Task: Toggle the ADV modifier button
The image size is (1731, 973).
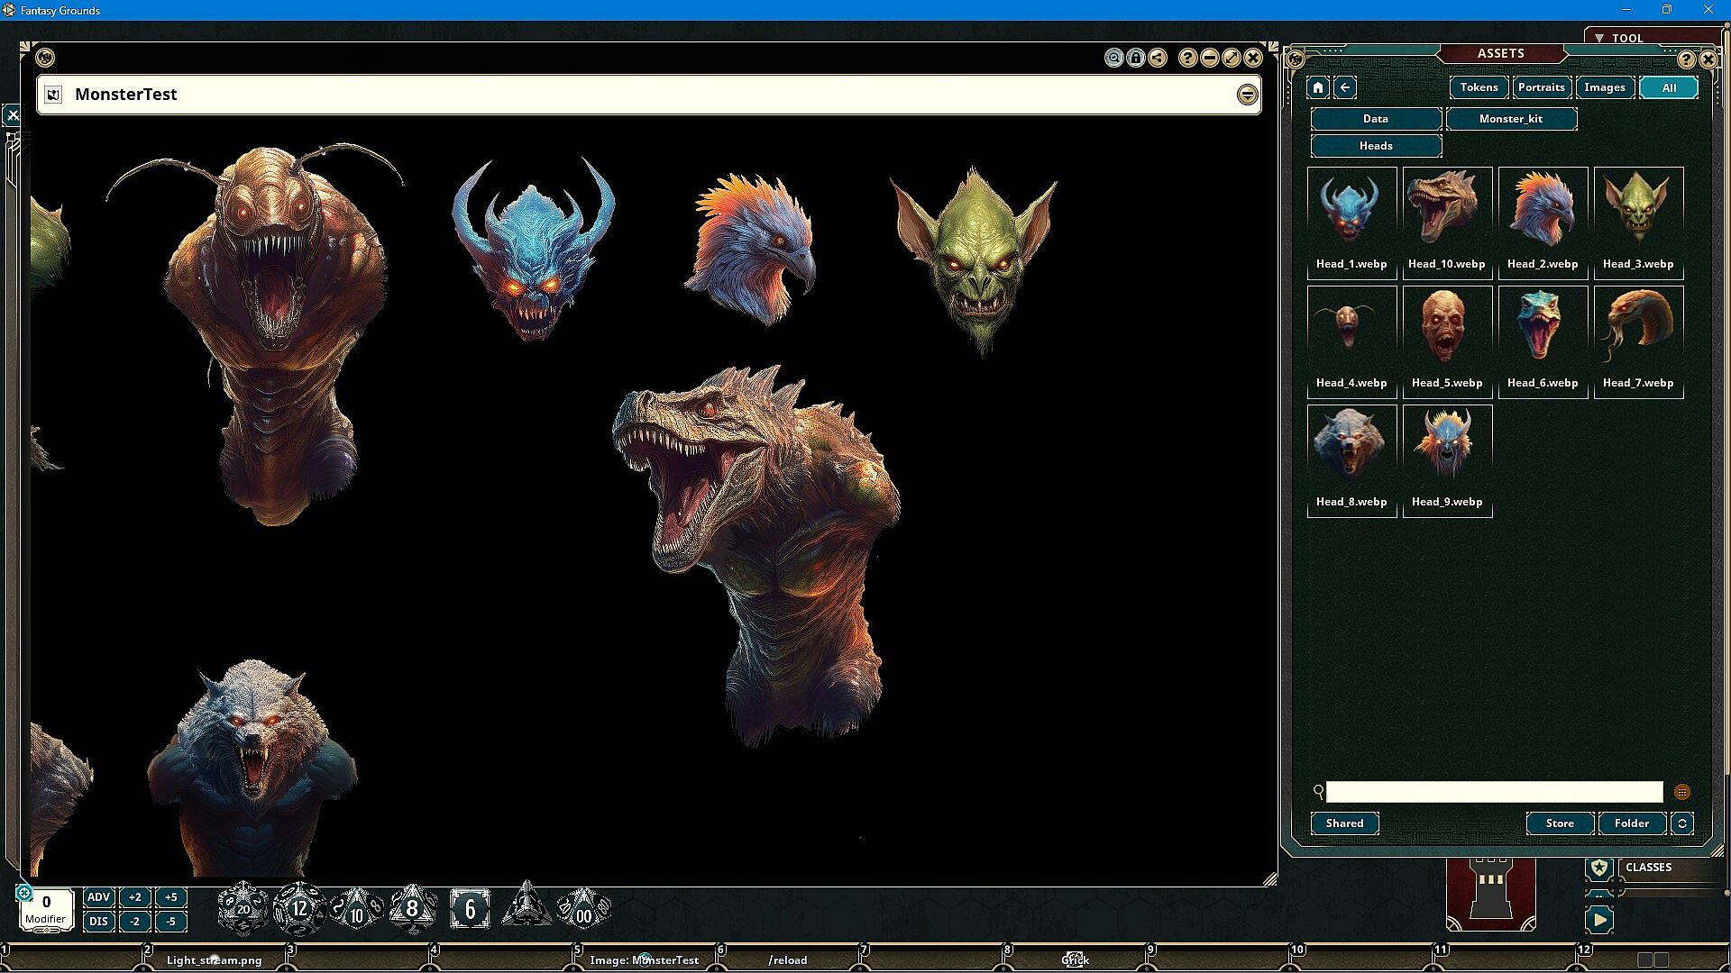Action: [x=98, y=897]
